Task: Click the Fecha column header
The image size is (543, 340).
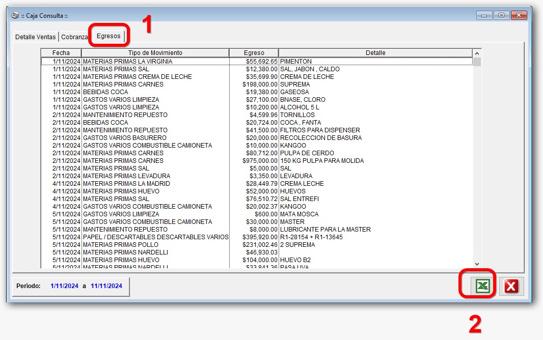Action: click(x=61, y=52)
